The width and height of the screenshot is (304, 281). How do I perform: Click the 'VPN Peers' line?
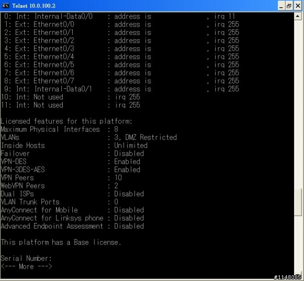coord(61,178)
